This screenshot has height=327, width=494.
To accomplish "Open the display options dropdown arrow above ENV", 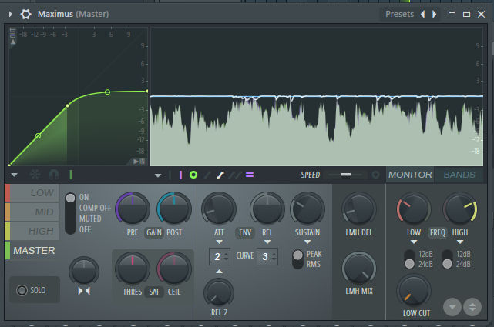I will click(158, 175).
